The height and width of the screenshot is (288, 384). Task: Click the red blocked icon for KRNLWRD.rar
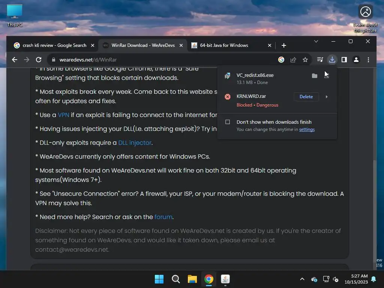(228, 97)
